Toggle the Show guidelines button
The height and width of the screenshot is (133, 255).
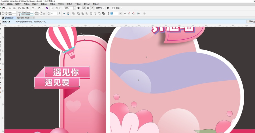(92, 8)
